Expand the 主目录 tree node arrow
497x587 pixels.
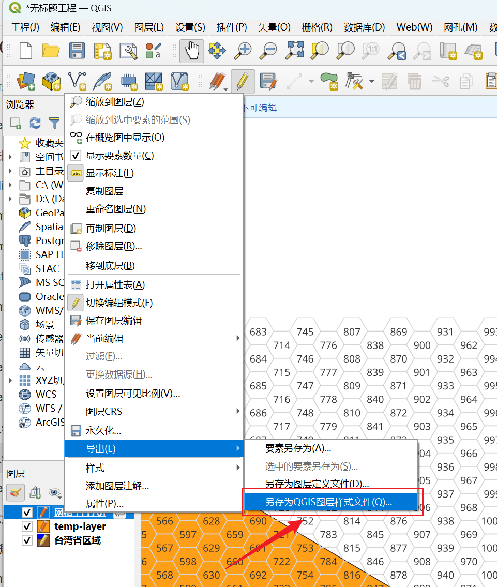pyautogui.click(x=10, y=171)
